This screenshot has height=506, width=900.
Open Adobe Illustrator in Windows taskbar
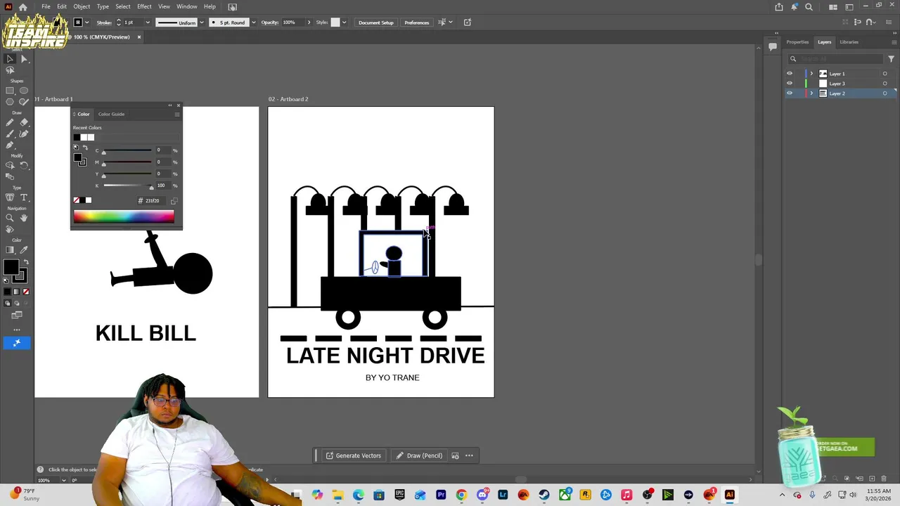pyautogui.click(x=729, y=495)
